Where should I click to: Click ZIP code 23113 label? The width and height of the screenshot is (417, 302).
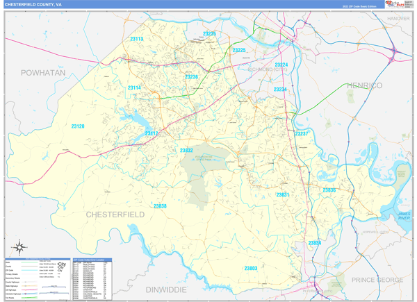click(x=135, y=40)
